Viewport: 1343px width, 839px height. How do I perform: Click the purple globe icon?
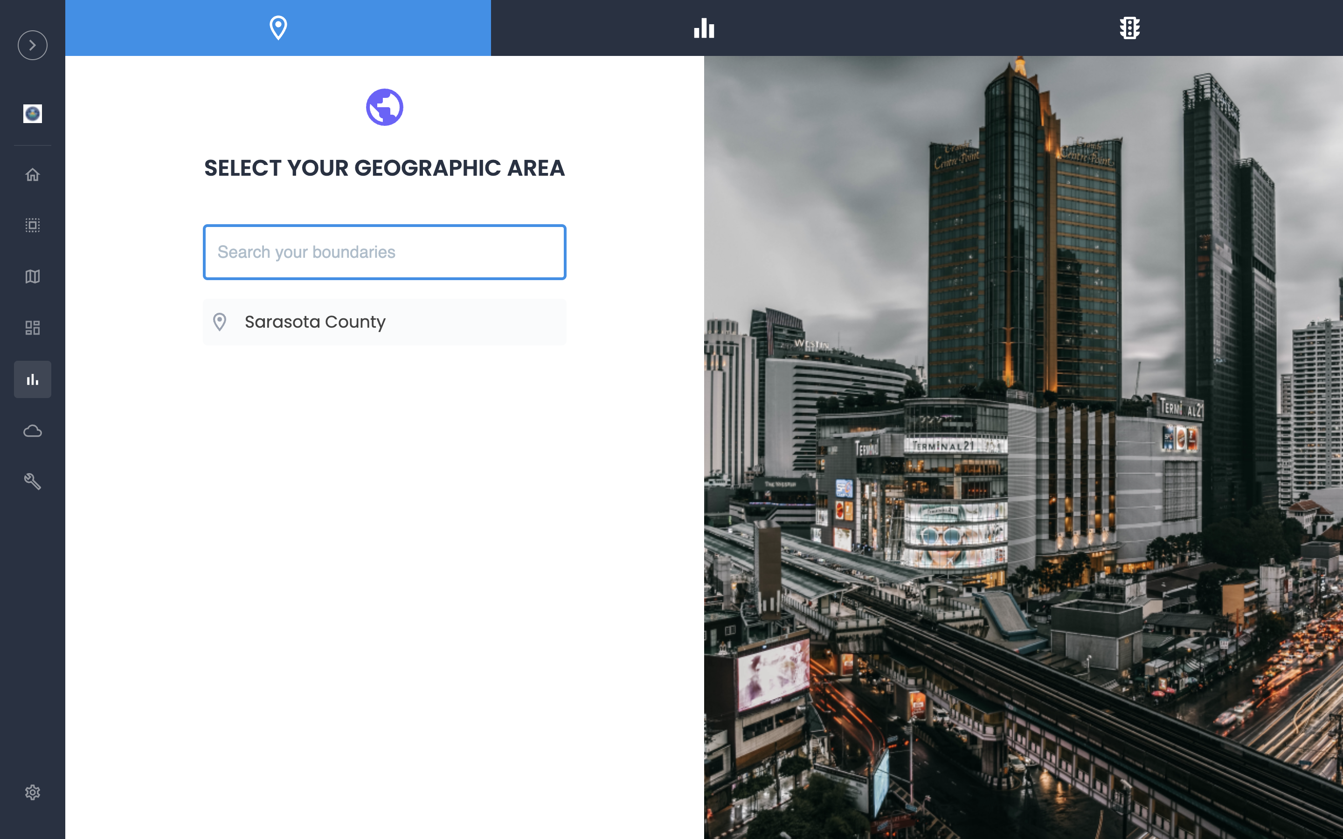click(x=384, y=107)
